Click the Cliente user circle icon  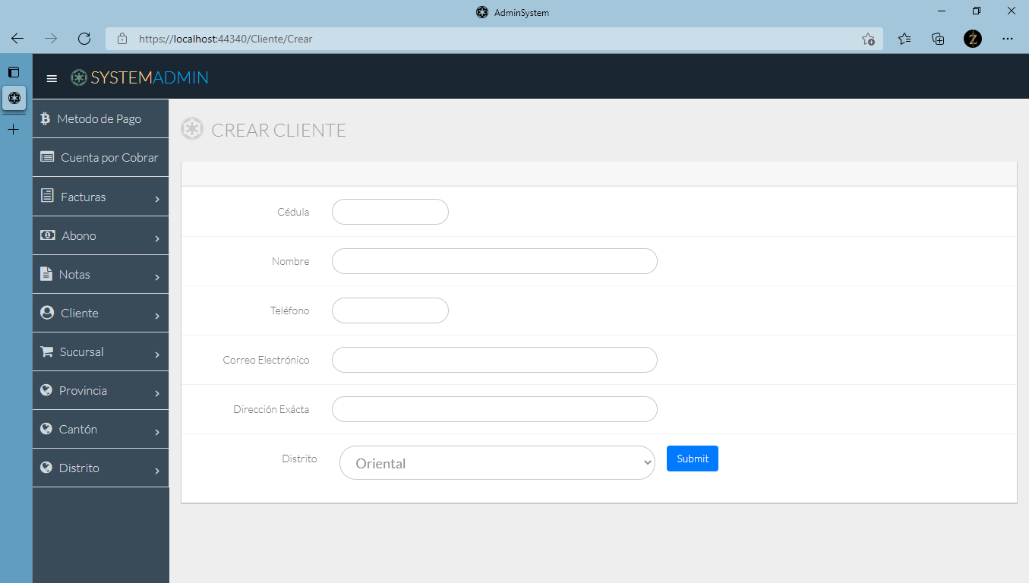point(47,313)
